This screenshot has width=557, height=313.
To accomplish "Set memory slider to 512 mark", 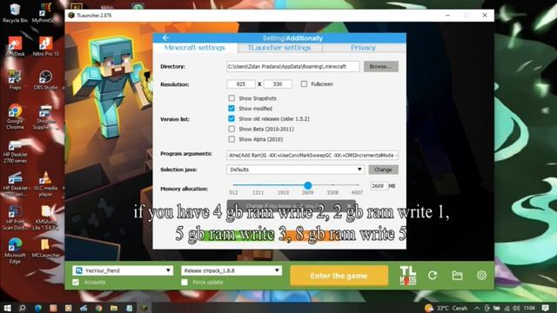I will [x=233, y=185].
